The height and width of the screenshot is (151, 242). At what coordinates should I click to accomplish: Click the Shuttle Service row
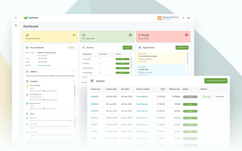106,68
